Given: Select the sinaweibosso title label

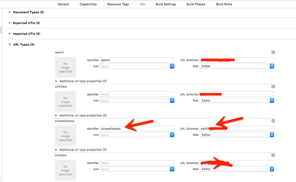Looking at the screenshot, I should pyautogui.click(x=65, y=121).
